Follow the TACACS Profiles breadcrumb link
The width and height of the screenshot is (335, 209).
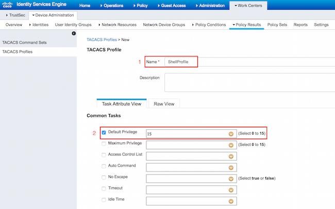click(102, 40)
